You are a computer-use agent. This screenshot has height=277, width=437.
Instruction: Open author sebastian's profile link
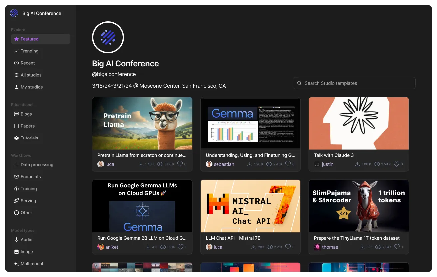click(224, 164)
